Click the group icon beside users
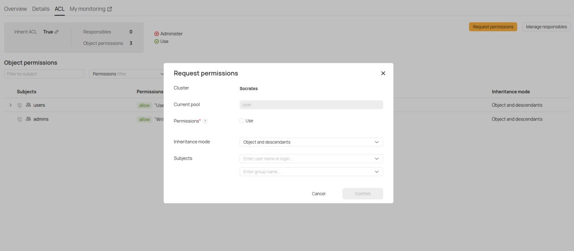This screenshot has width=574, height=251. (x=28, y=105)
